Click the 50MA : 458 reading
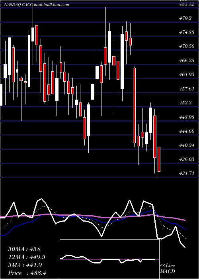Screen dimensions: 199x279 tap(24, 249)
